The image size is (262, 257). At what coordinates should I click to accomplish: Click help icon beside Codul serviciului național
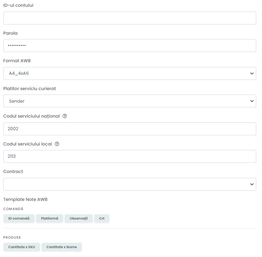pos(65,116)
